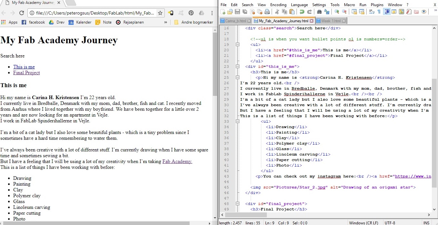The height and width of the screenshot is (225, 438).
Task: Click the Fab Academy hyperlink in the text
Action: tap(177, 161)
